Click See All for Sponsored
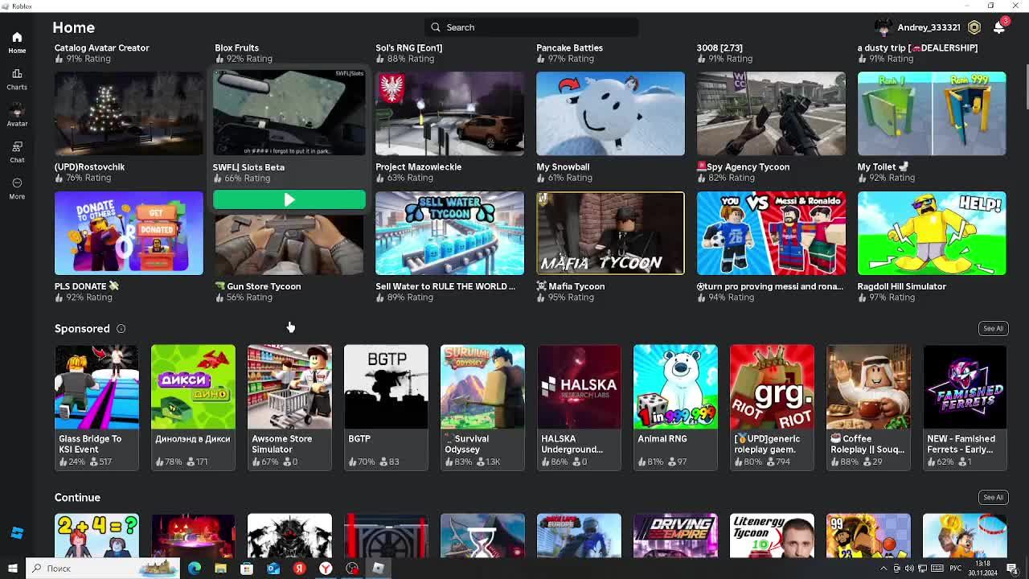Image resolution: width=1029 pixels, height=579 pixels. pyautogui.click(x=994, y=328)
